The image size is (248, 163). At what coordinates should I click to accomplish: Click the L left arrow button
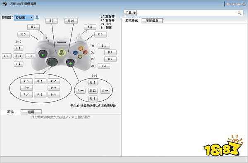pos(7,56)
